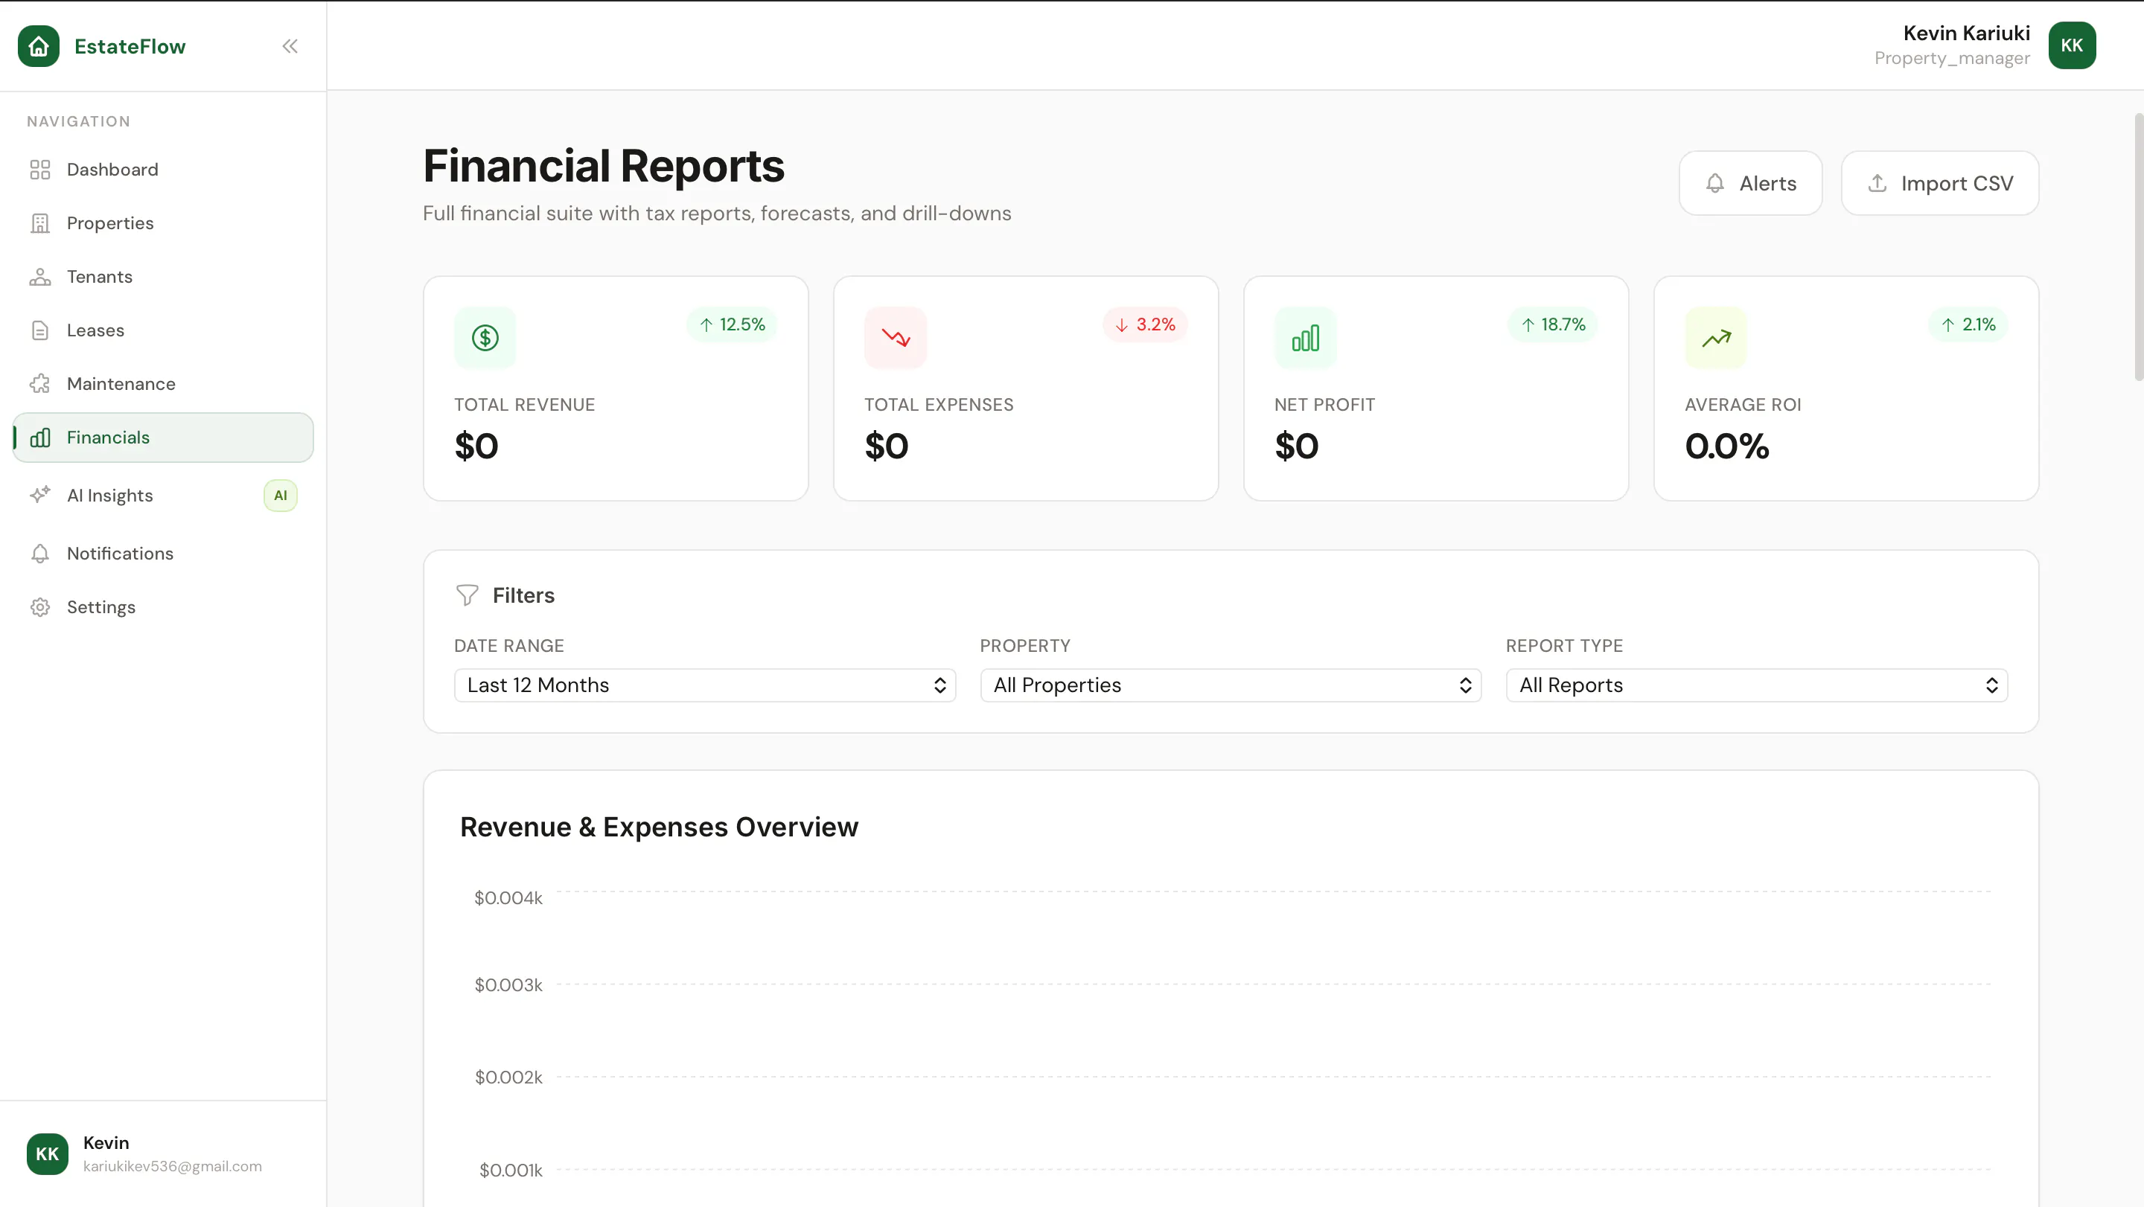Click the page vertical scrollbar
Screen dimensions: 2144x1207
(2138, 246)
